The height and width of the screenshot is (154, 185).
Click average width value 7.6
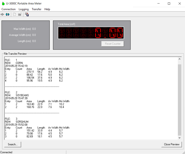pyautogui.click(x=50, y=107)
